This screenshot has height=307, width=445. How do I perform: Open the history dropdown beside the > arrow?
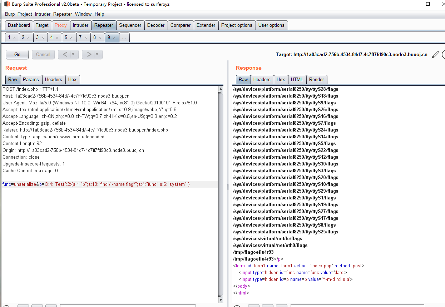coord(98,54)
